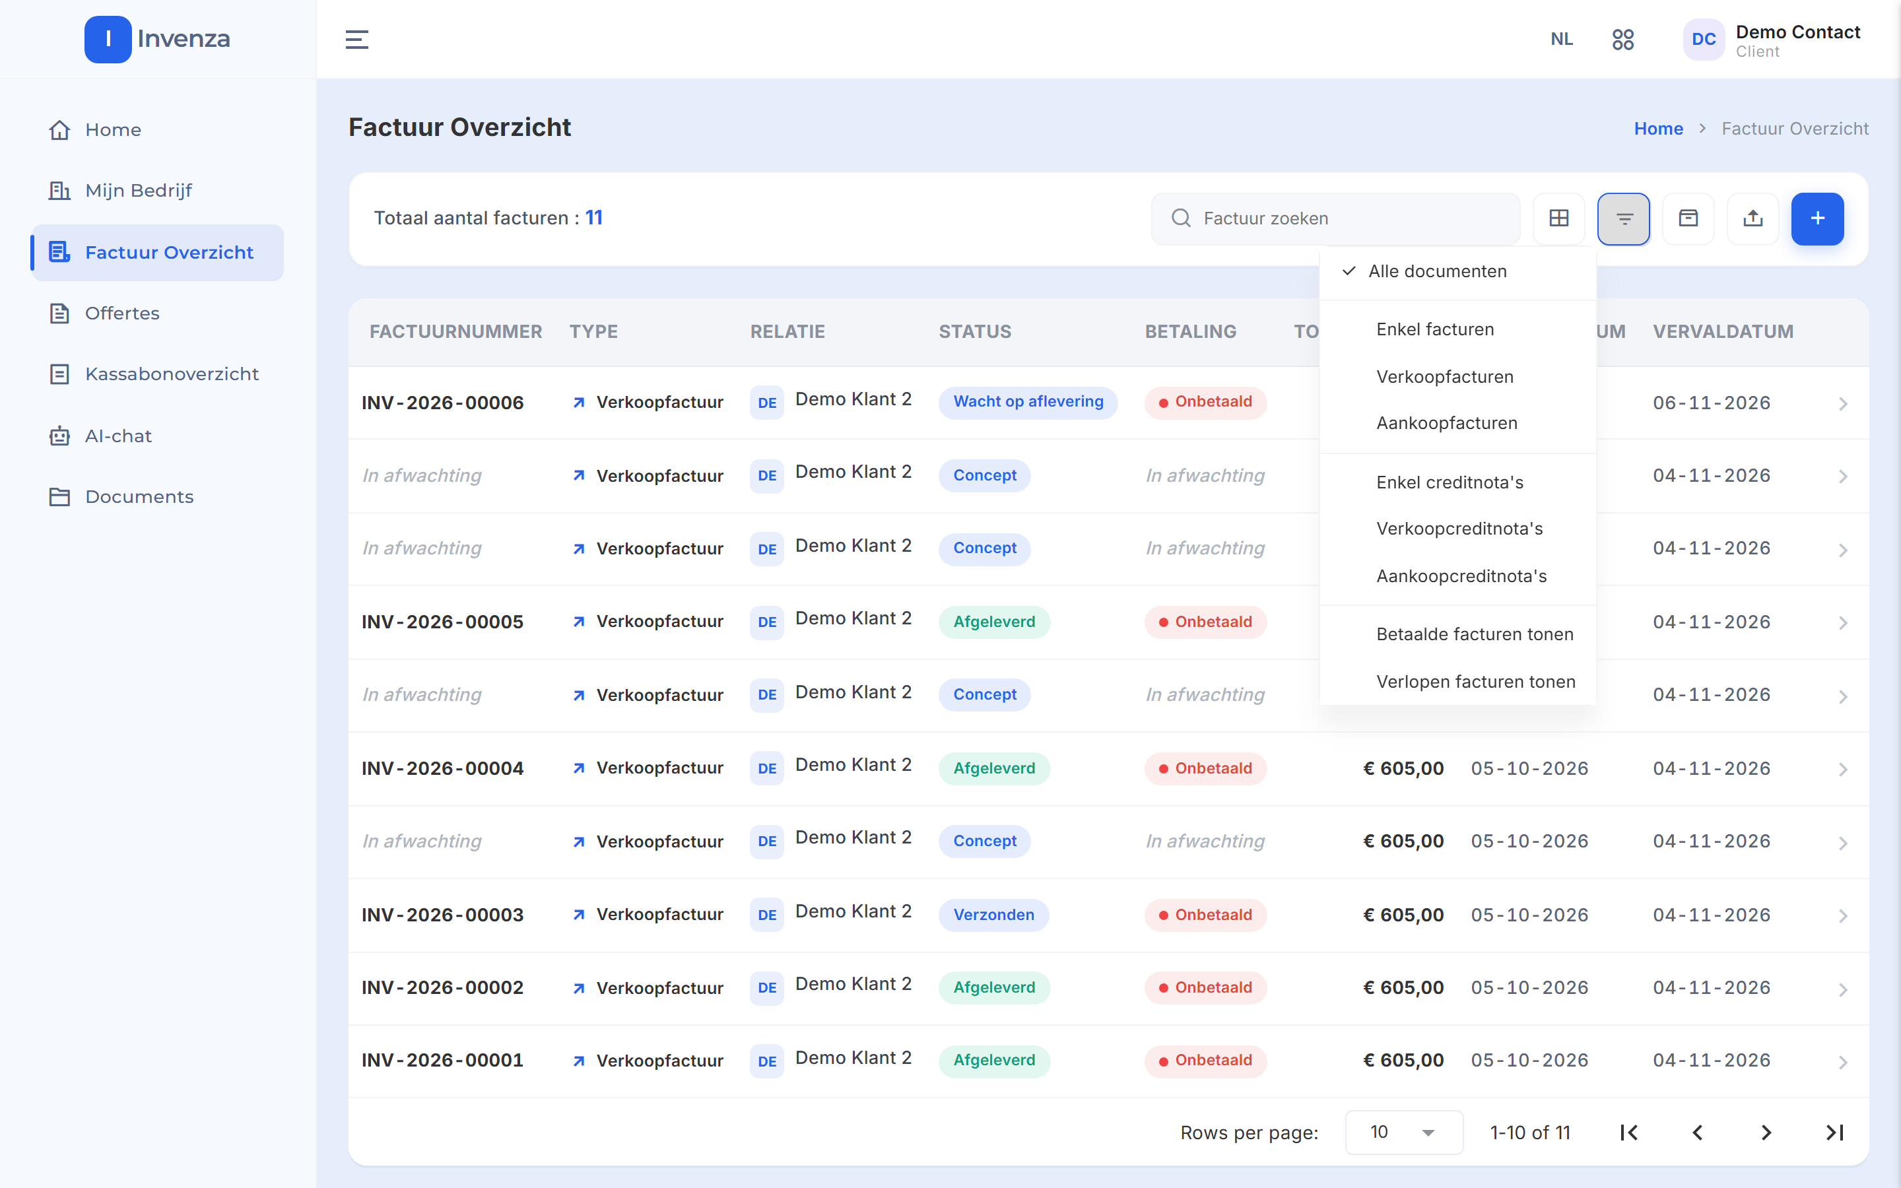Click Onbetaald badge in INV-2026-00001 row
This screenshot has width=1901, height=1188.
[x=1205, y=1061]
